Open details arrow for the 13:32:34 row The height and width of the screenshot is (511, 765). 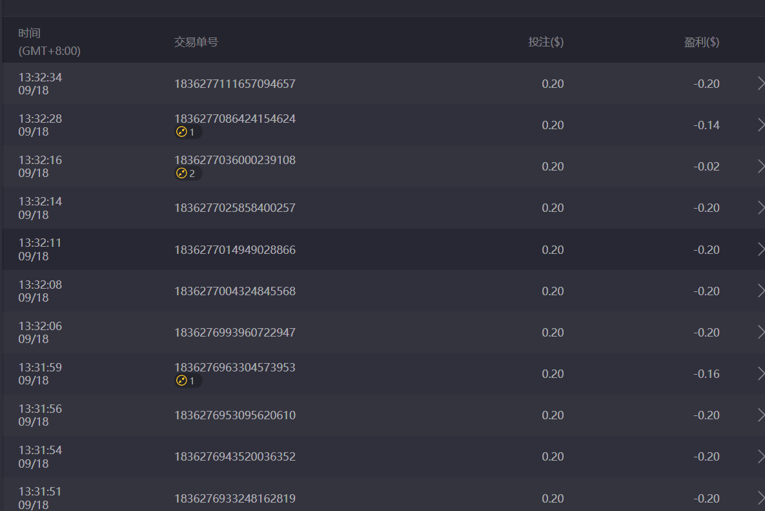coord(760,84)
